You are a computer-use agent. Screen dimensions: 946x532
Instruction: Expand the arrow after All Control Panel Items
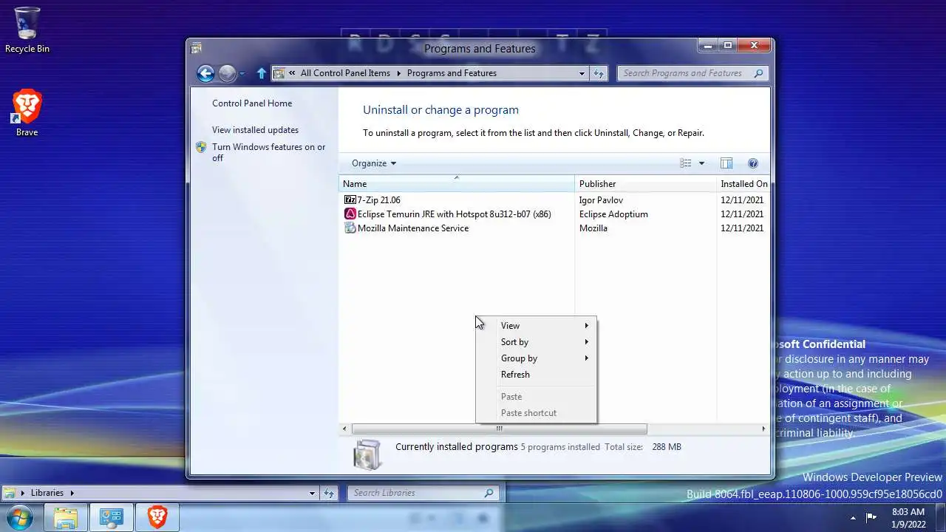point(399,73)
